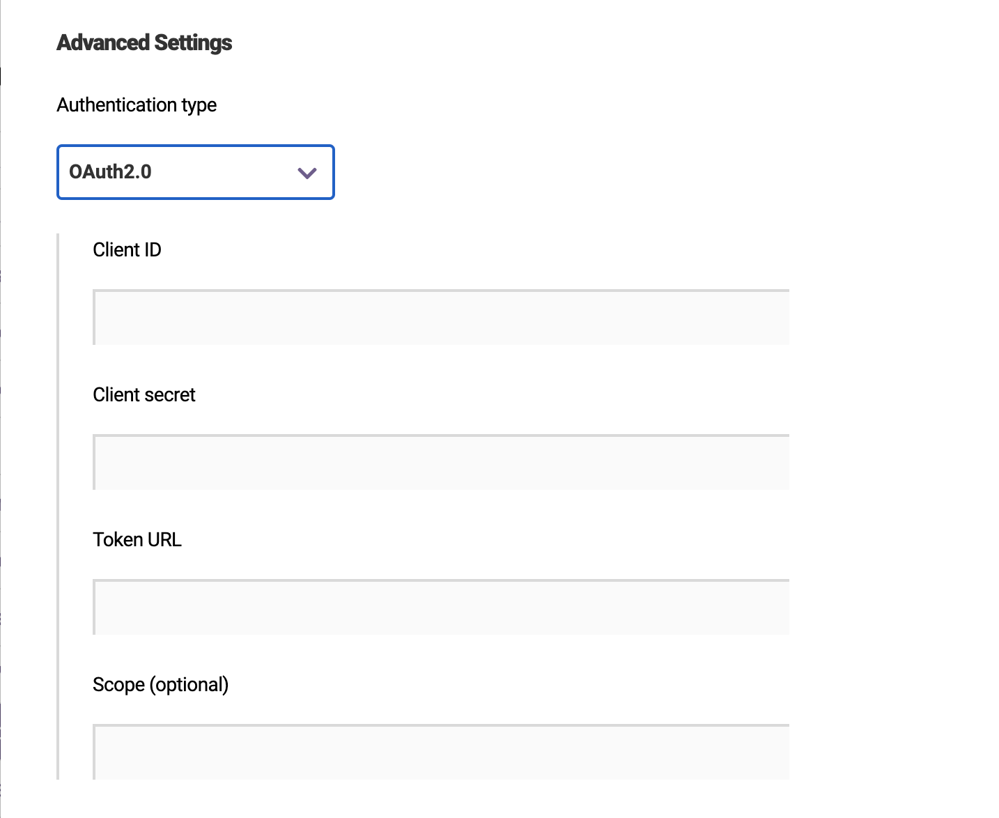Click inside the Token URL input field
This screenshot has width=999, height=818.
point(439,607)
